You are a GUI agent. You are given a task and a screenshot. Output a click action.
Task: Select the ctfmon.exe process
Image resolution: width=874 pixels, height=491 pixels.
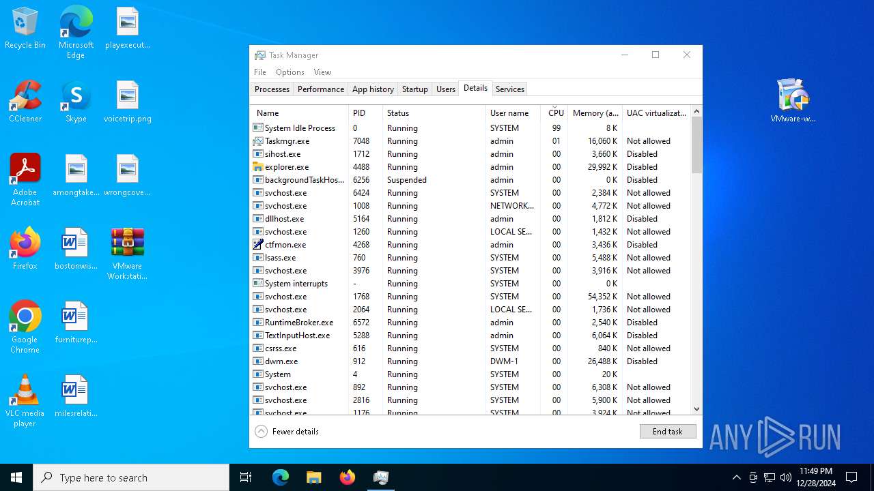point(470,245)
